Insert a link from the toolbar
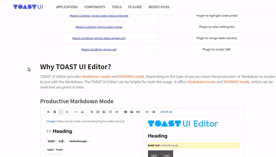Image resolution: width=276 pixels, height=157 pixels. (138, 112)
